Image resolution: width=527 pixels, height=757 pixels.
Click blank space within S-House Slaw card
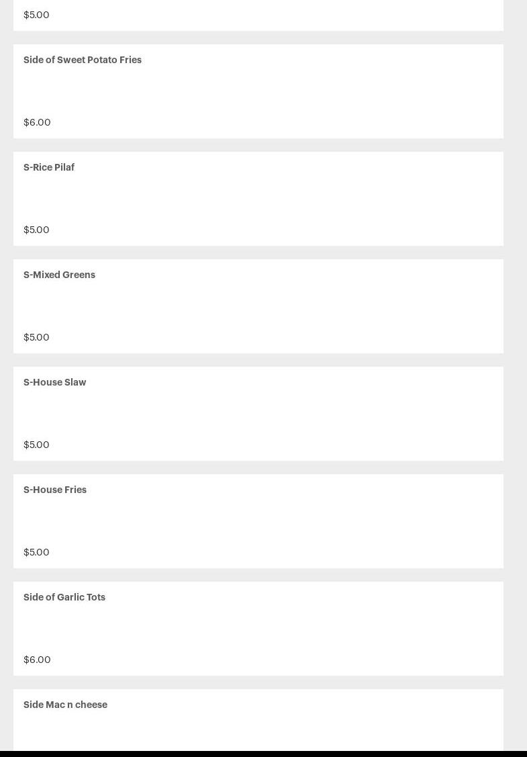tap(302, 414)
